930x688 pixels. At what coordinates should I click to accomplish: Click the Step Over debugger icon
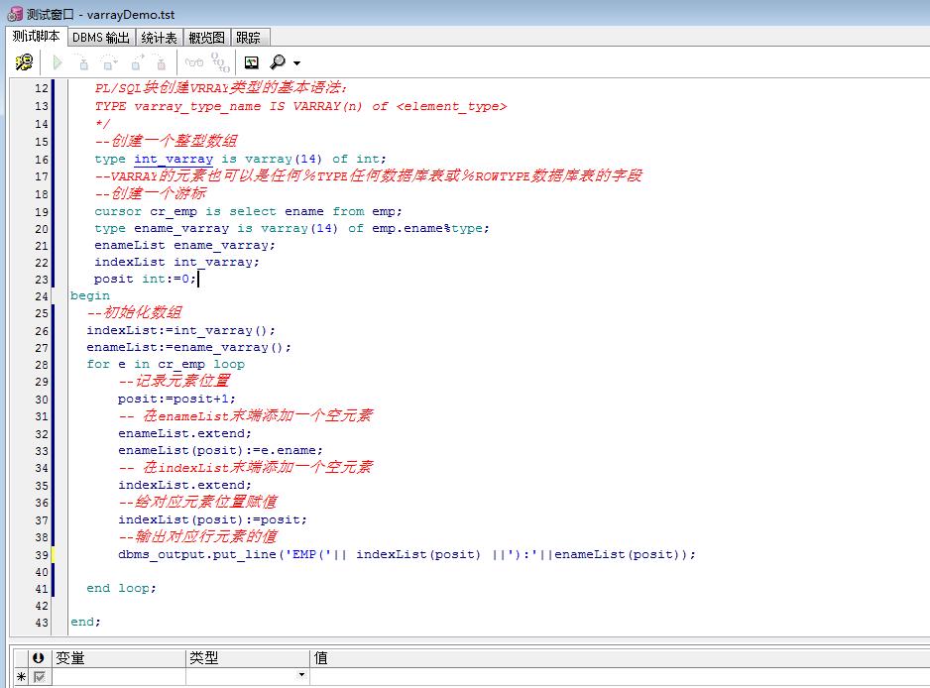click(108, 62)
